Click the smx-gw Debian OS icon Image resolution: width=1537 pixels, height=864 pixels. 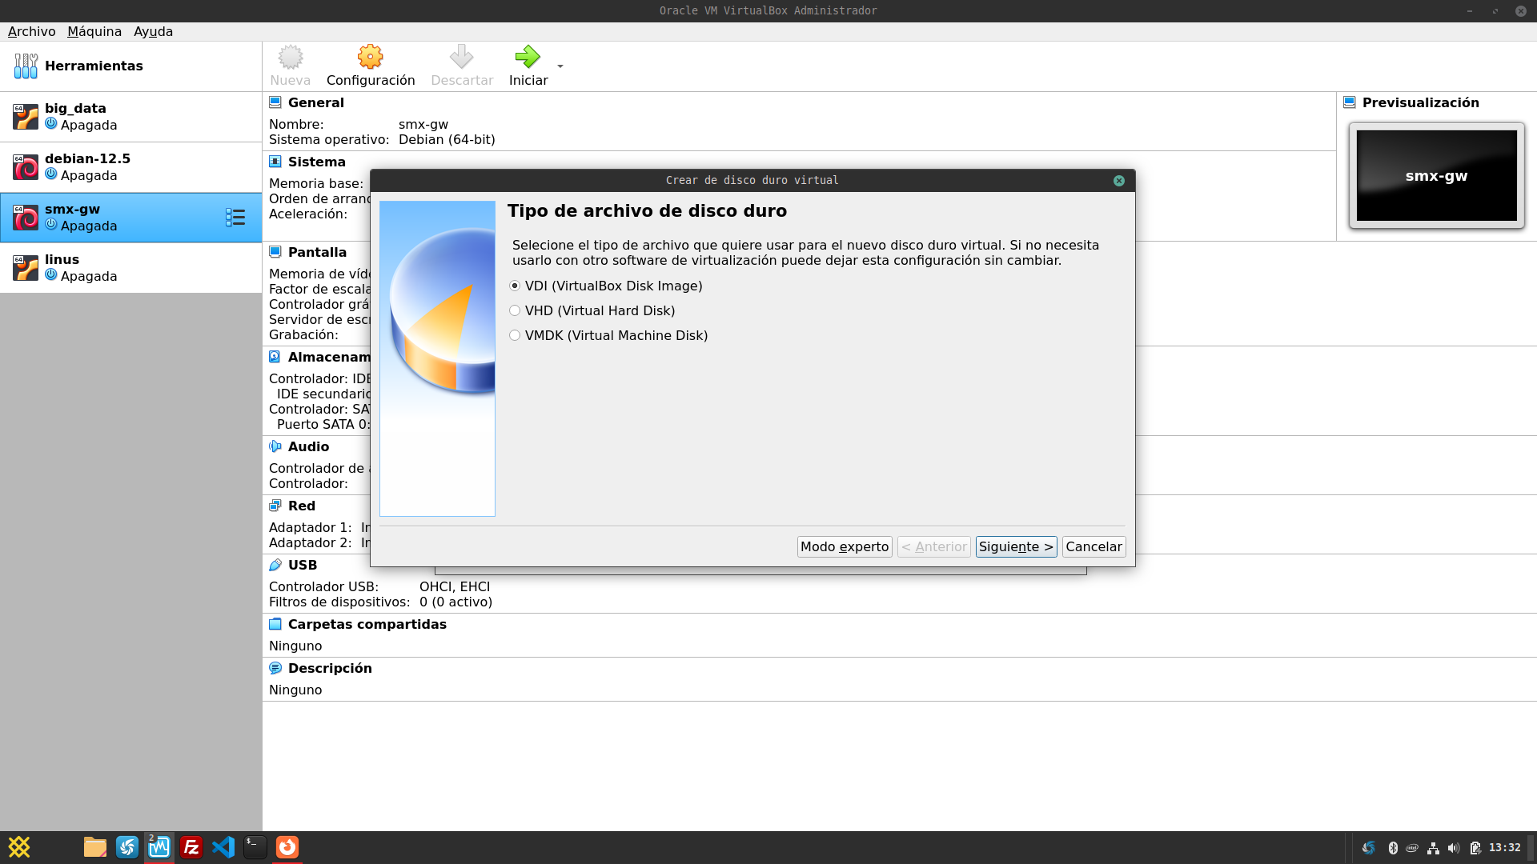point(26,218)
